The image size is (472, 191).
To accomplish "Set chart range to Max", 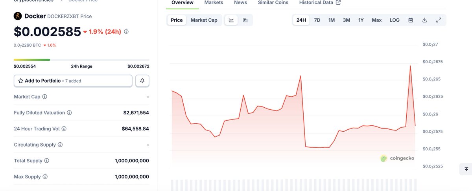I will tap(377, 20).
